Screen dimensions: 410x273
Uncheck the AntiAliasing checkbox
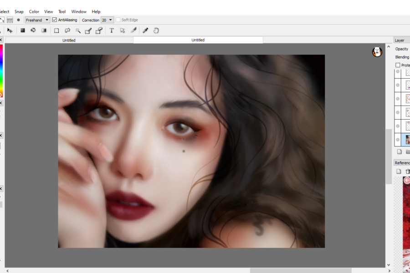pyautogui.click(x=54, y=20)
